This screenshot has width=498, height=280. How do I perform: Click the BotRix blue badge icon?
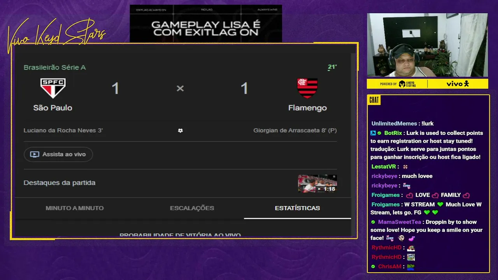tap(373, 133)
